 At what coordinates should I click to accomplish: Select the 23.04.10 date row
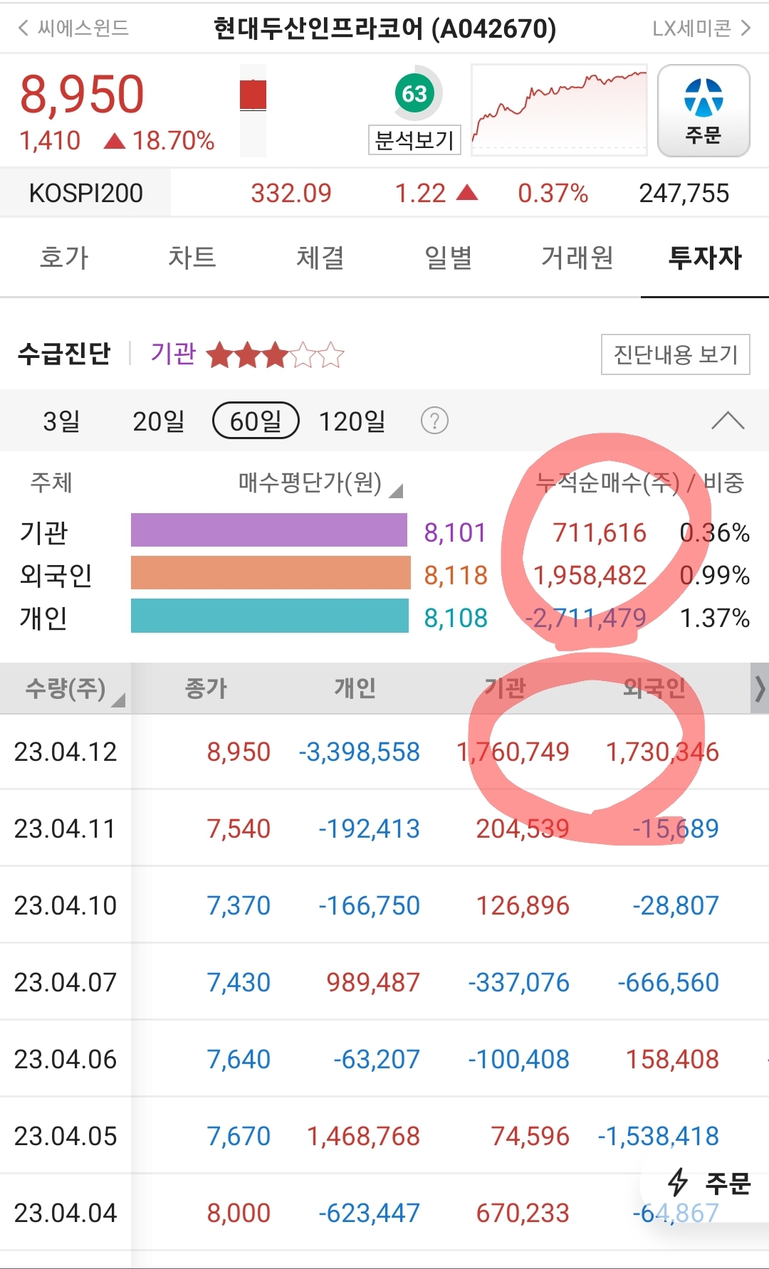tap(384, 905)
